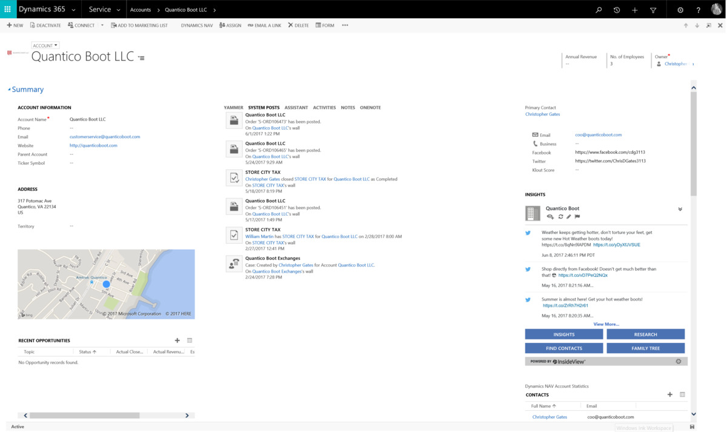Open tweet link https://t.co/yDyXfJVSUE

point(617,245)
